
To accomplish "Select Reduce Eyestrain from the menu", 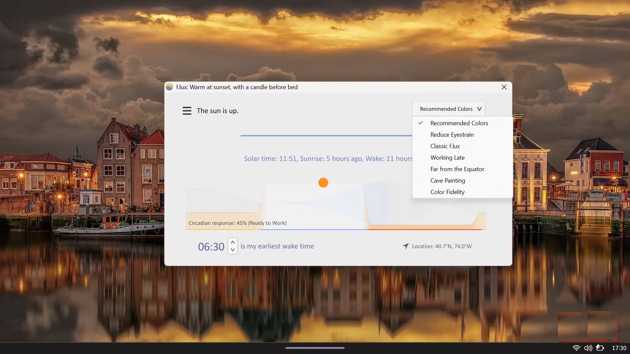I will click(x=452, y=134).
